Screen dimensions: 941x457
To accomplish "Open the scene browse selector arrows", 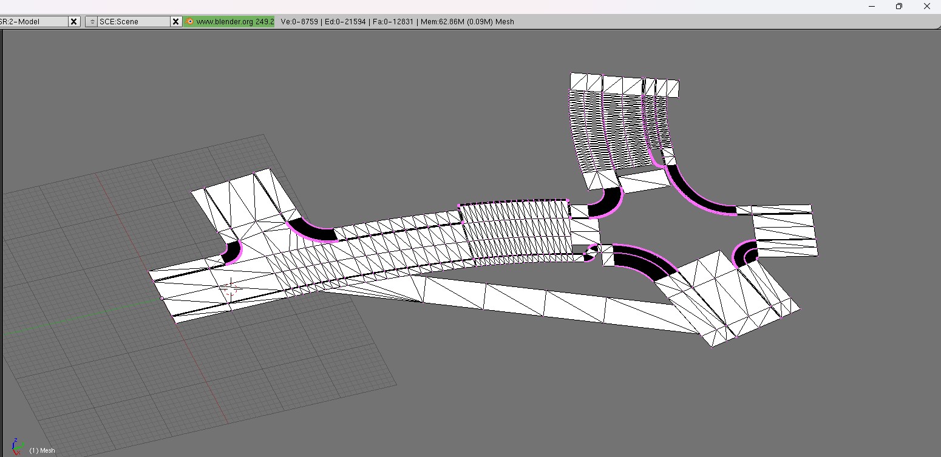I will click(92, 21).
